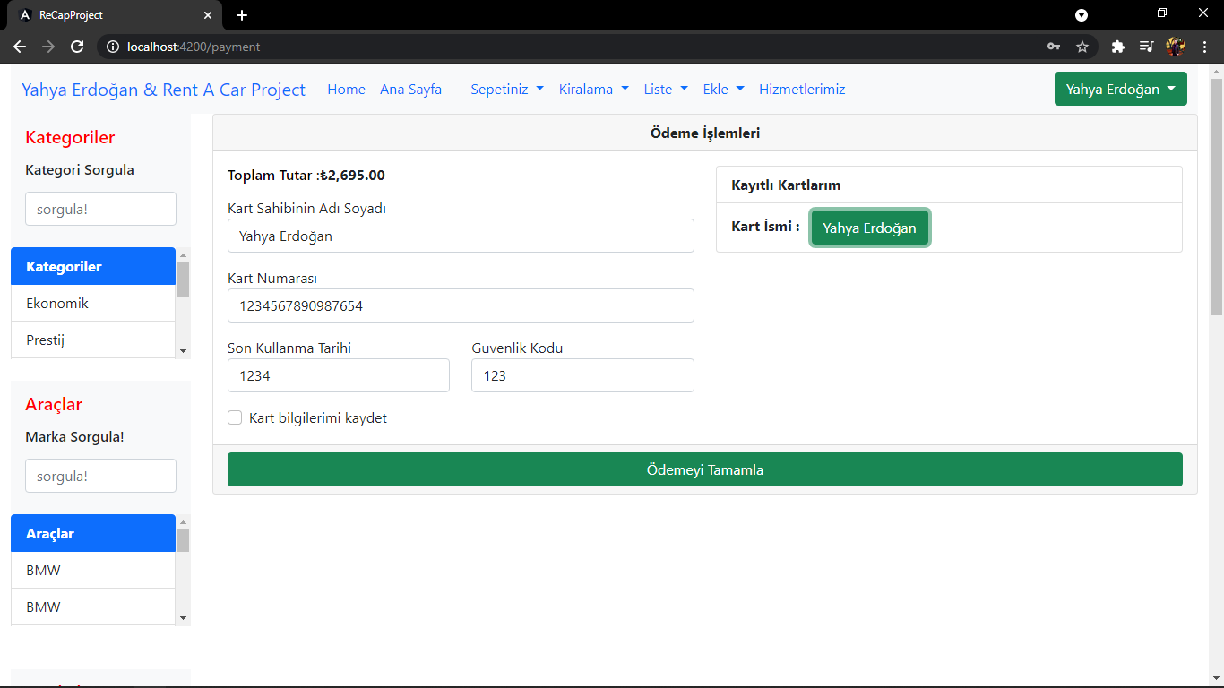Click the Kart Numarası input field
Image resolution: width=1224 pixels, height=688 pixels.
[x=460, y=305]
